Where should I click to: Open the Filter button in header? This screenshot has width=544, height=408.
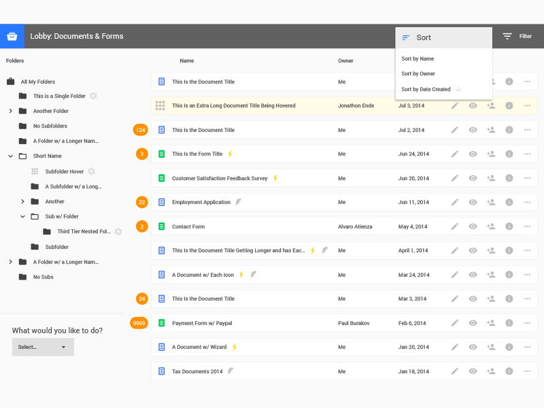[517, 36]
